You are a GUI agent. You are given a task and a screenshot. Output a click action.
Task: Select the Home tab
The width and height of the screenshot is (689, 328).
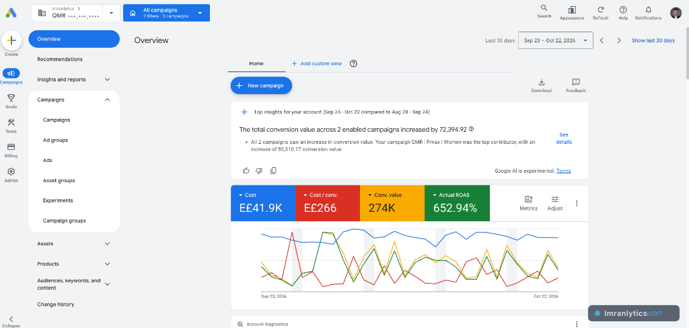click(x=256, y=64)
